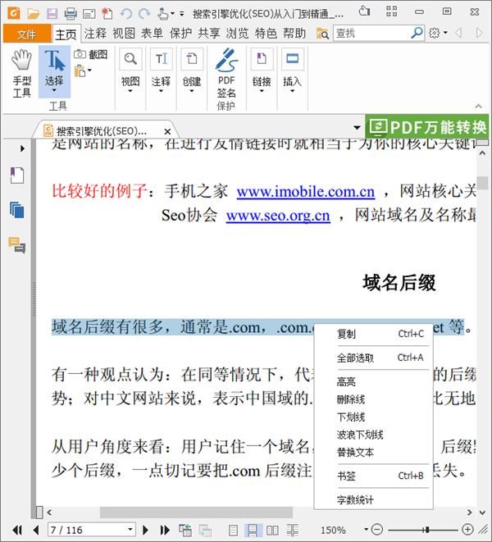
Task: Open the File (文件) menu
Action: point(27,34)
